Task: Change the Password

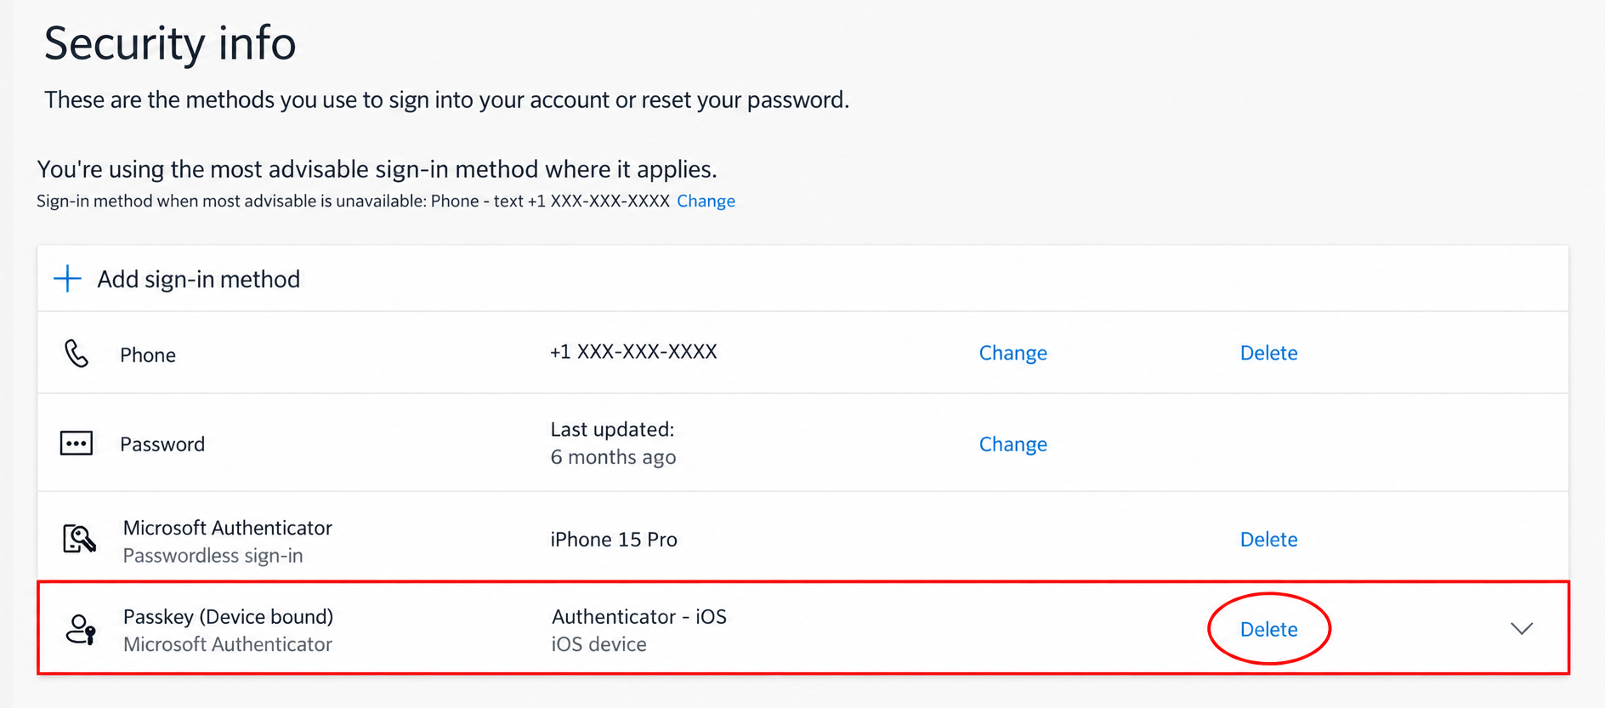Action: click(1012, 444)
